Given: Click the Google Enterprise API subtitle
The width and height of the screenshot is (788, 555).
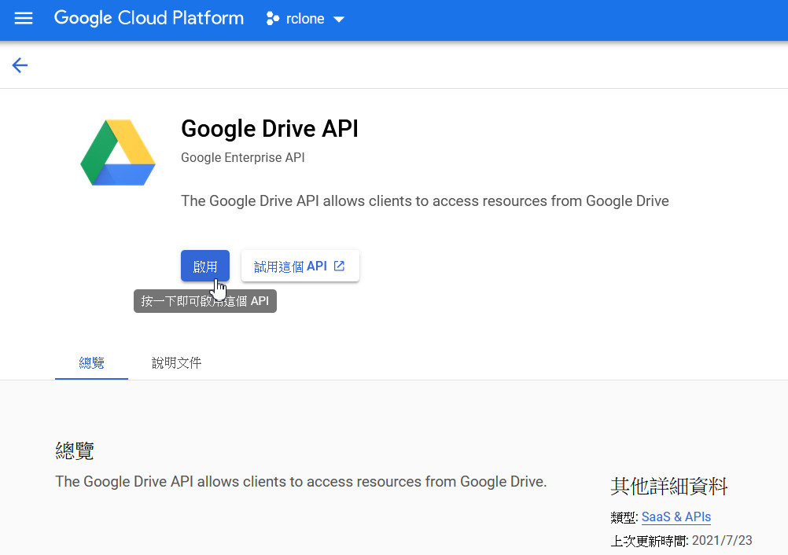Looking at the screenshot, I should pos(242,157).
